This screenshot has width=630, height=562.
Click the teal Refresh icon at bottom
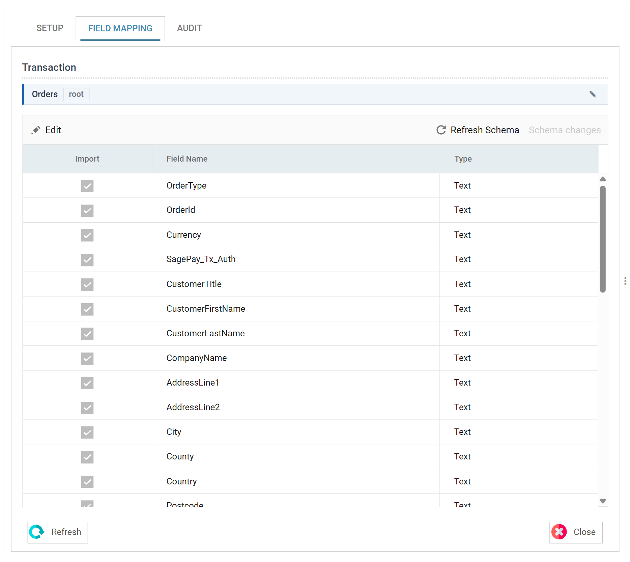37,532
